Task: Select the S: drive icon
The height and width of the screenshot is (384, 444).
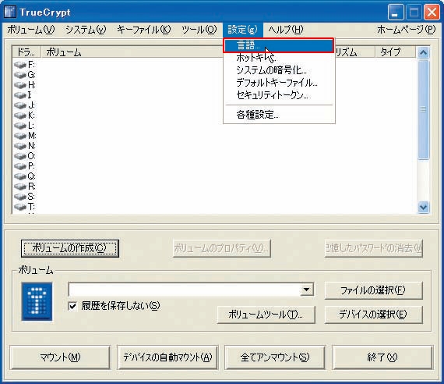Action: pyautogui.click(x=20, y=197)
